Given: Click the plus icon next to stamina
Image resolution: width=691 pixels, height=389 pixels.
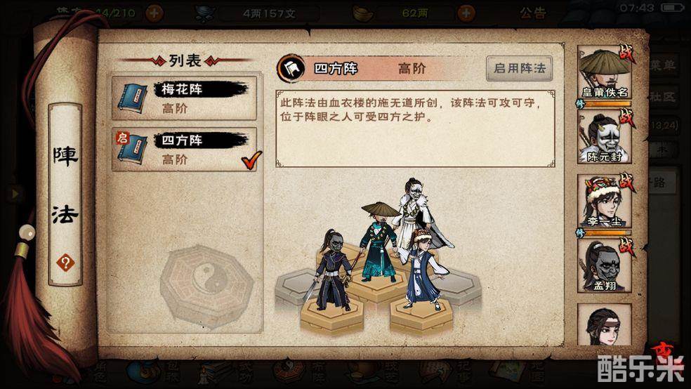Looking at the screenshot, I should click(154, 13).
